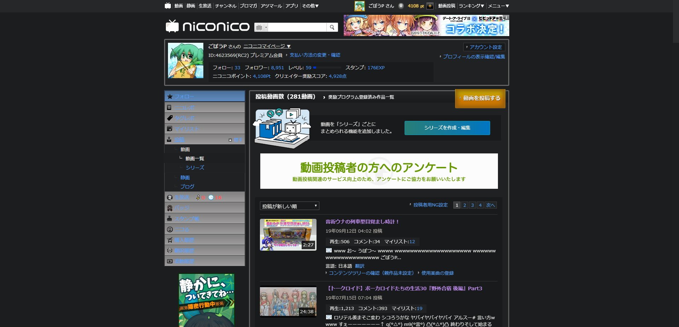Go to アプリ in top navigation

coord(292,6)
